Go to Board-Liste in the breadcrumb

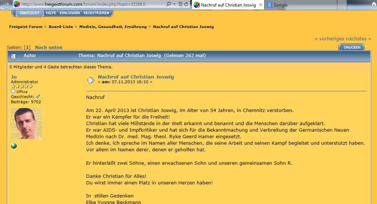point(61,27)
